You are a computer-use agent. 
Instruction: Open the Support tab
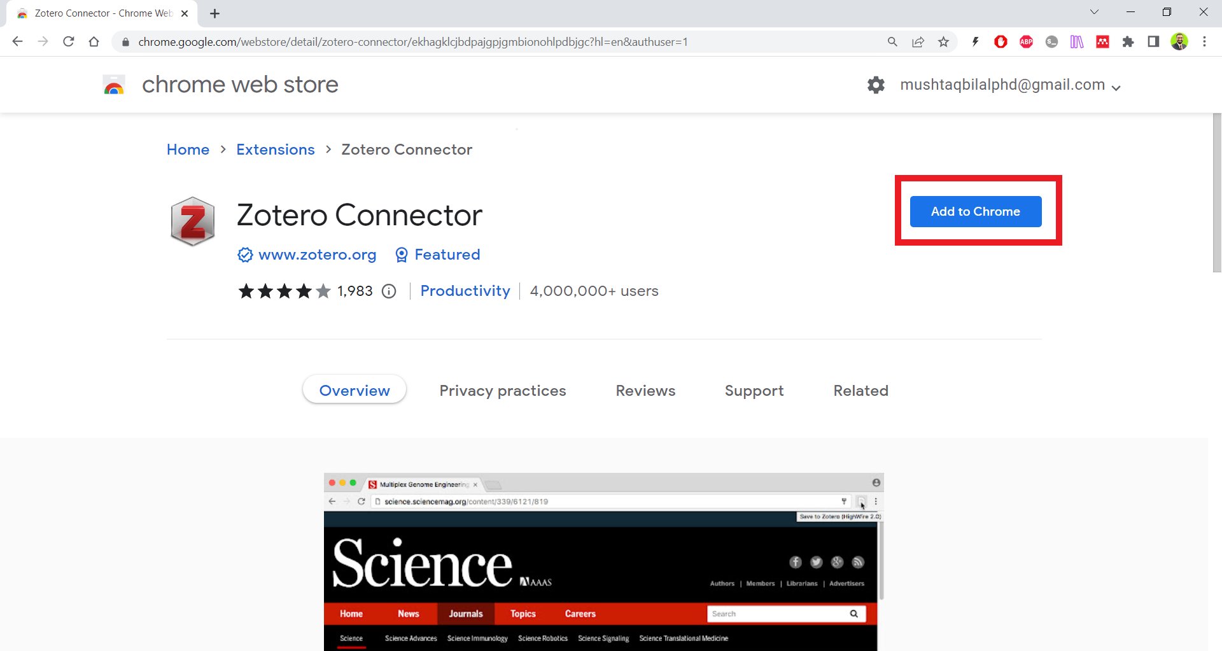click(754, 391)
